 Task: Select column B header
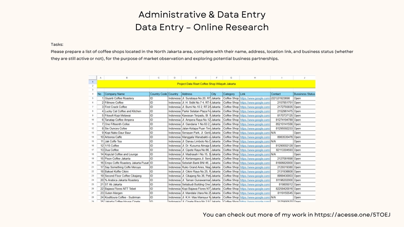[x=127, y=78]
